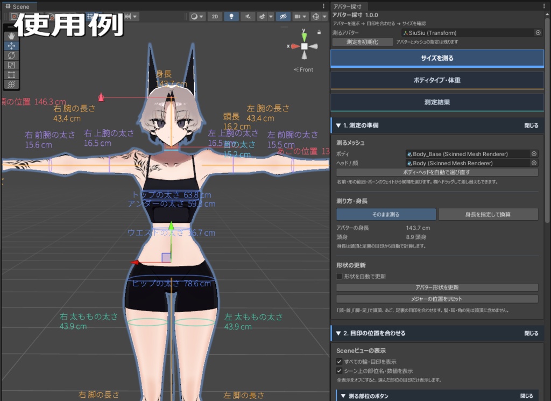Click center cube of orientation gizmo
551x401 pixels.
[x=305, y=46]
